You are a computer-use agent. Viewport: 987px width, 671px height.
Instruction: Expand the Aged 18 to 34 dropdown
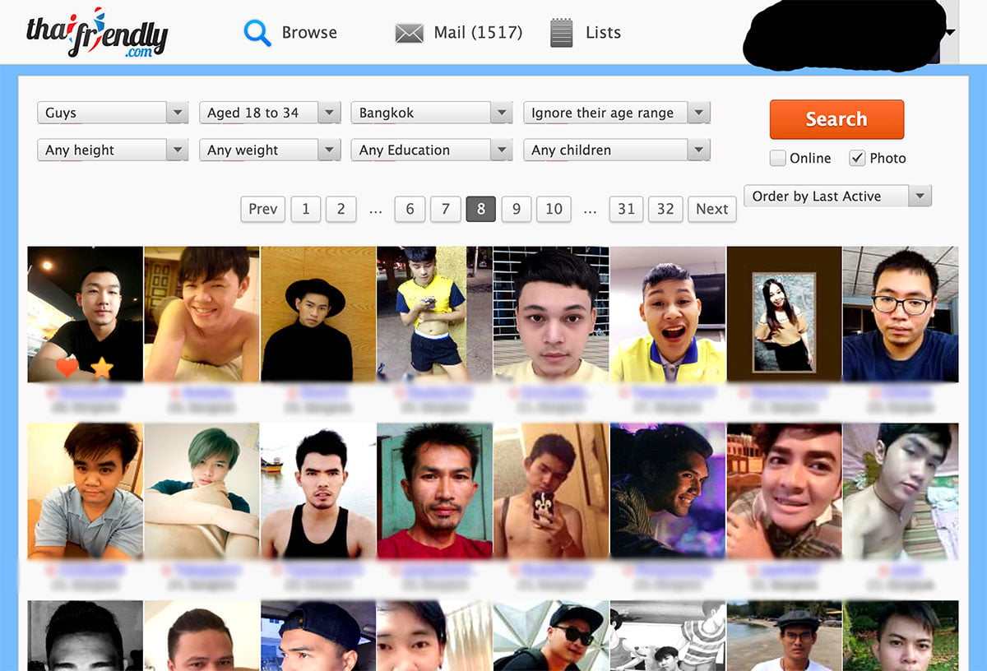pyautogui.click(x=270, y=113)
